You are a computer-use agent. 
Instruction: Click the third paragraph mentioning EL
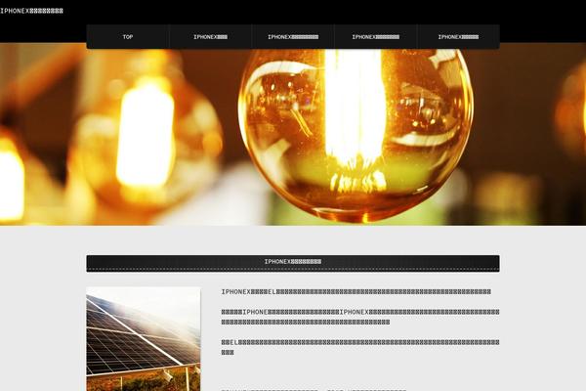(360, 347)
